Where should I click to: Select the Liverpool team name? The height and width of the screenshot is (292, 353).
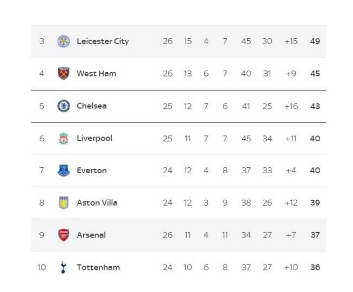tap(94, 138)
